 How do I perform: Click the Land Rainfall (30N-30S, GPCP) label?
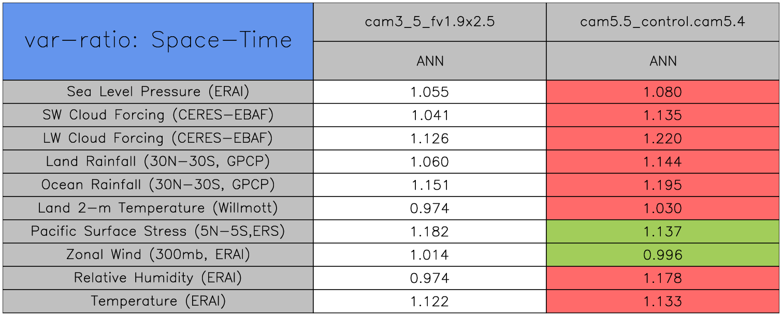click(x=158, y=161)
